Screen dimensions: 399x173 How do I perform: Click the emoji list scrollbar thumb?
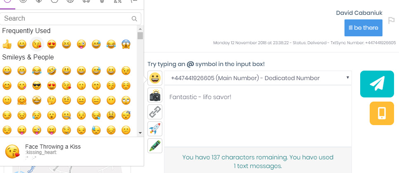(x=140, y=36)
